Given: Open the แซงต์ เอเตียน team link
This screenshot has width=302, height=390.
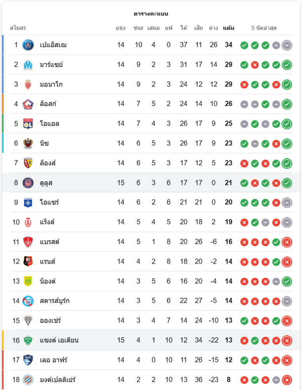Looking at the screenshot, I should [59, 340].
